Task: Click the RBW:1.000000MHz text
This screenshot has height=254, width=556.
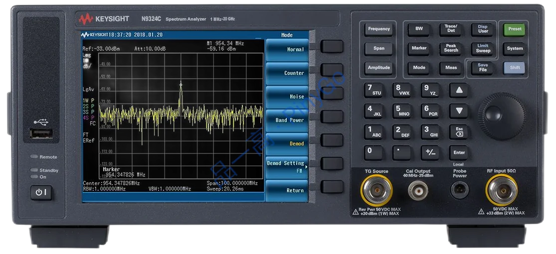Action: [104, 189]
